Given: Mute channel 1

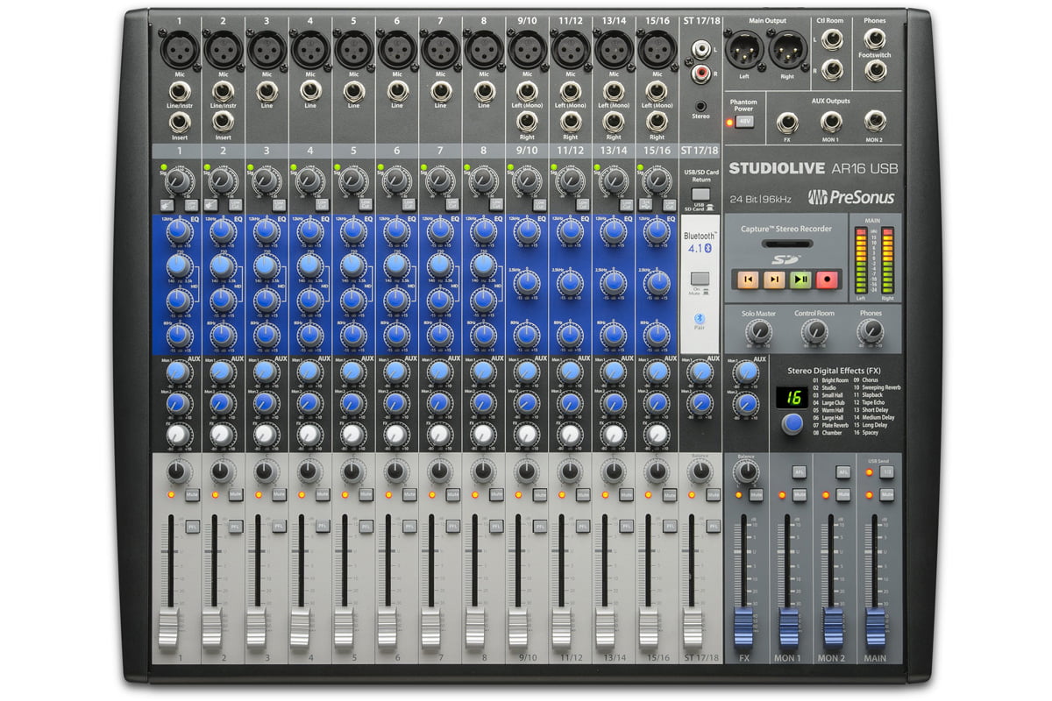Looking at the screenshot, I should click(x=192, y=495).
